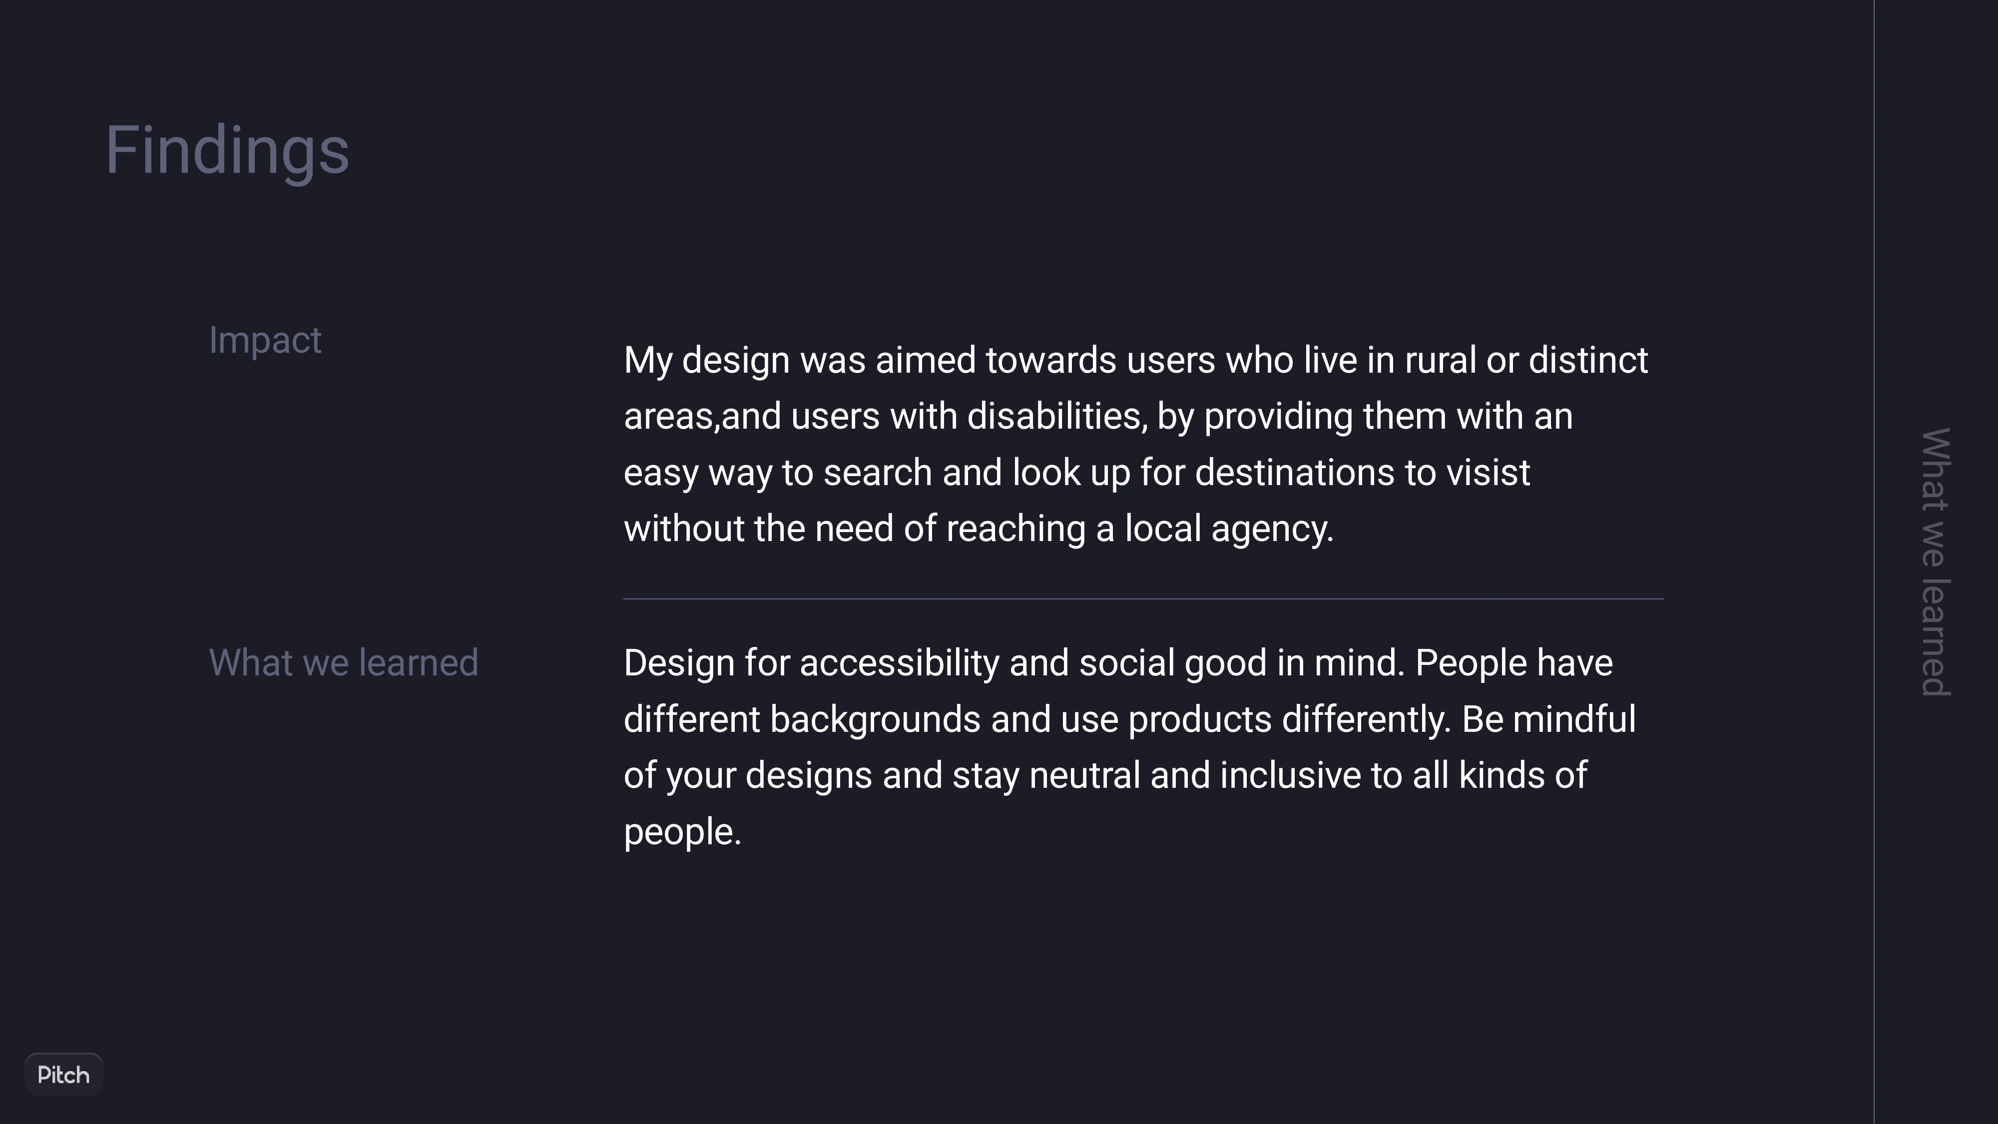Viewport: 1998px width, 1124px height.
Task: Click the words 'local agency' in the Impact paragraph
Action: click(x=1229, y=529)
